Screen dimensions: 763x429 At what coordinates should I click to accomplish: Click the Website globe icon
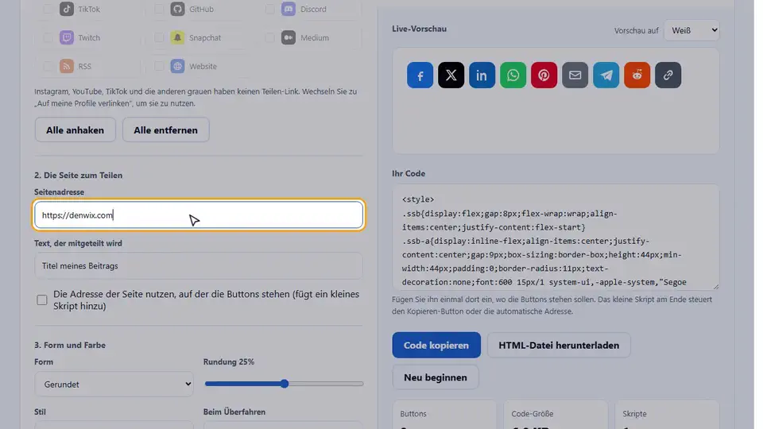[x=177, y=66]
